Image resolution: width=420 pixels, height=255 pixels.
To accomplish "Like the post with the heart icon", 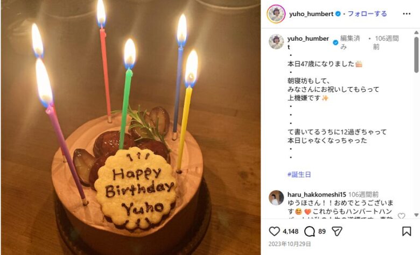I will pyautogui.click(x=274, y=231).
